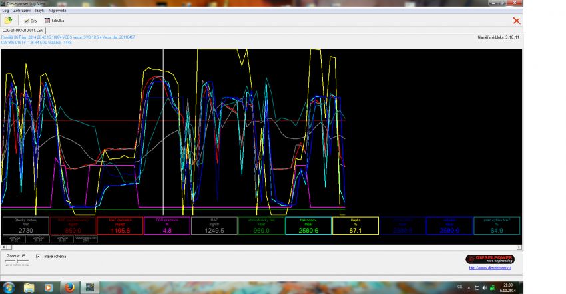Open the Zobrazení menu
Screen dimensions: 566x294
(22, 11)
